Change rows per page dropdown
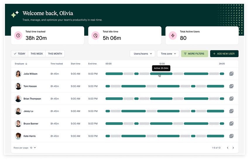249x160 pixels. pyautogui.click(x=33, y=148)
